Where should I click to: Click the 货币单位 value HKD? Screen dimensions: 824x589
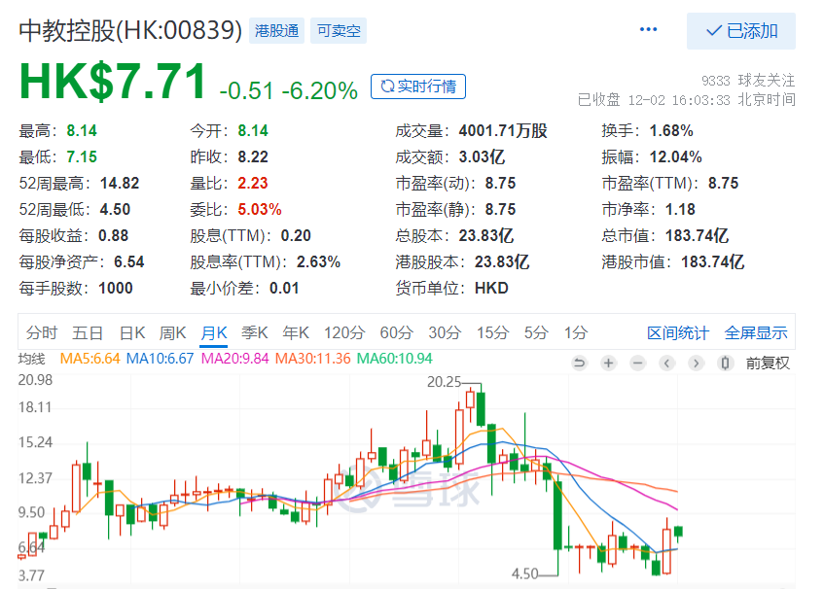coord(491,289)
